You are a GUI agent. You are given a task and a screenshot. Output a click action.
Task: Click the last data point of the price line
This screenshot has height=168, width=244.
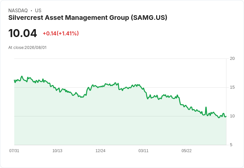pyautogui.click(x=226, y=116)
